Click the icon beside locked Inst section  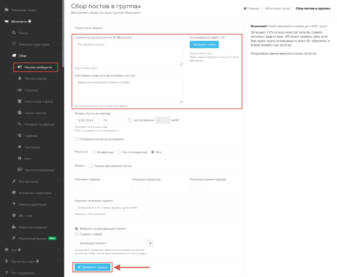click(x=6, y=250)
